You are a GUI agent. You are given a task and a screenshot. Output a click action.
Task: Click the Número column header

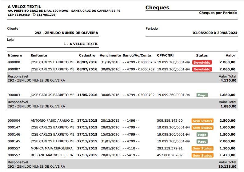click(x=15, y=56)
